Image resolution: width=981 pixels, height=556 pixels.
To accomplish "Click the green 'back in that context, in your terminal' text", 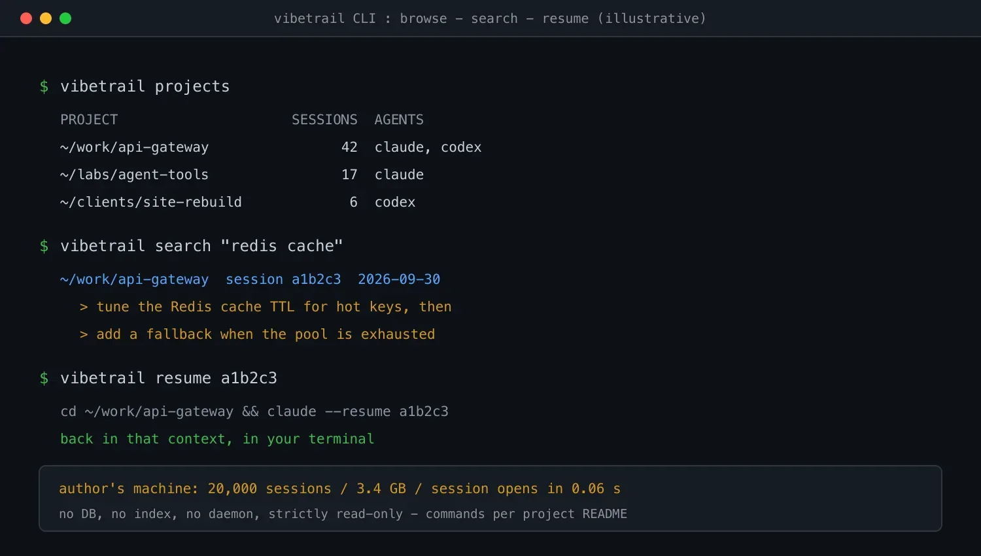I will pyautogui.click(x=217, y=439).
